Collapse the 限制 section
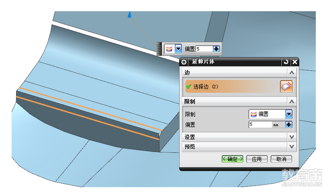This screenshot has width=330, height=195. coord(292,102)
